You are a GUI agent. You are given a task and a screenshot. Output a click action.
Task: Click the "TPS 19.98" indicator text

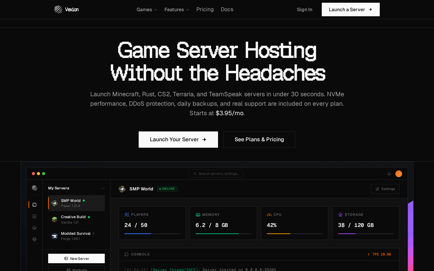pos(382,254)
